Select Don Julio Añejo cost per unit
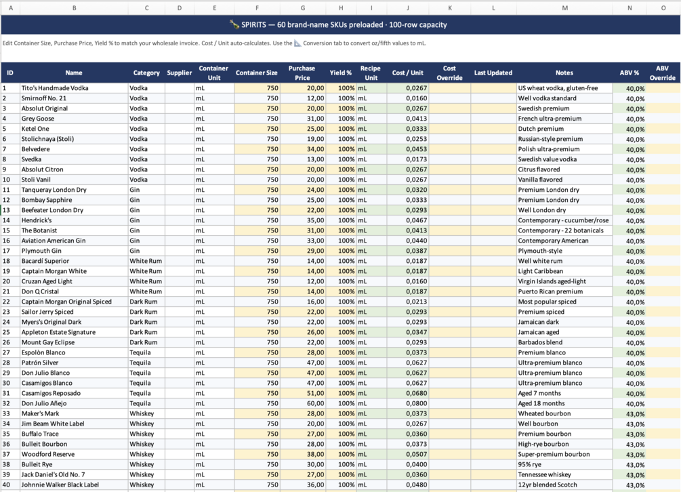The image size is (681, 492). 408,403
